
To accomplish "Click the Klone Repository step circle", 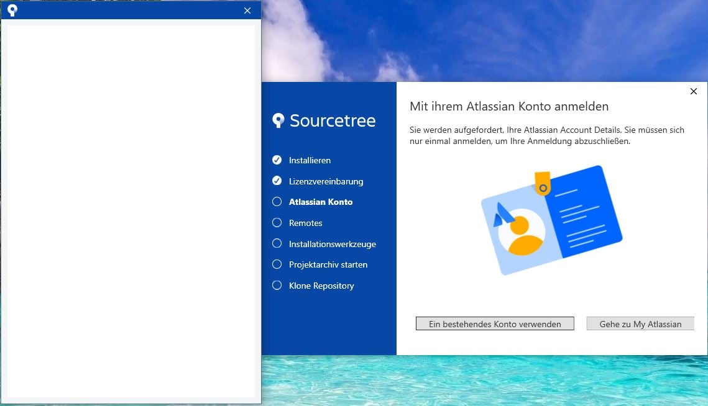I will tap(277, 286).
